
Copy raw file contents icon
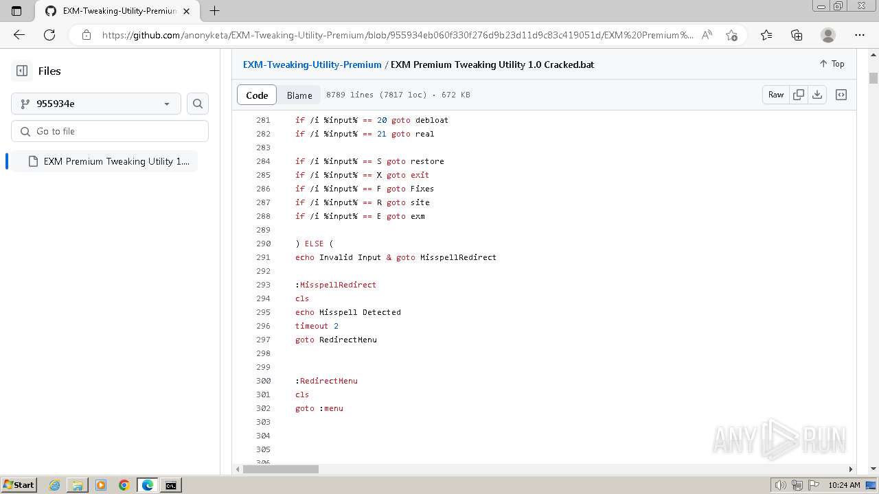pos(799,95)
